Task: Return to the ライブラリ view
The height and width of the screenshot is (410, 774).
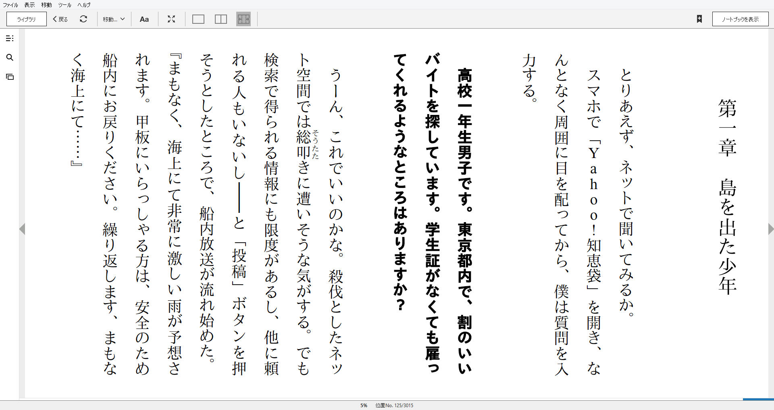Action: pos(26,19)
